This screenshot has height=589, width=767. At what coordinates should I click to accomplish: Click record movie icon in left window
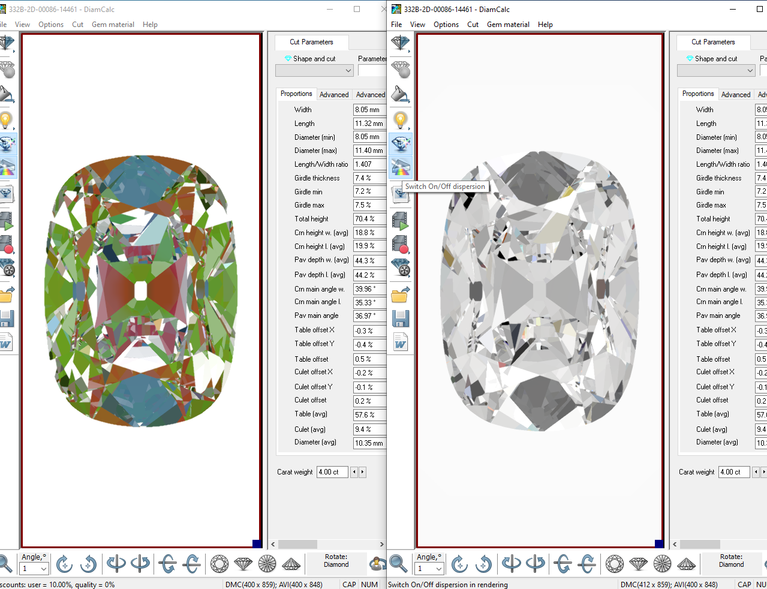(x=6, y=244)
